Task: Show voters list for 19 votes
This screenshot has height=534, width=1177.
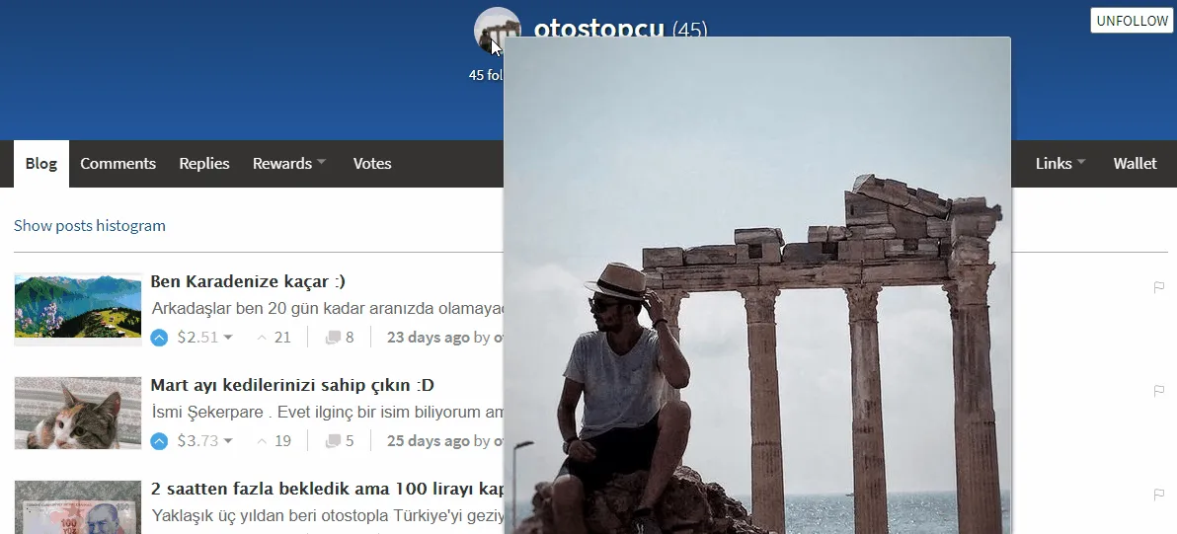Action: click(x=274, y=441)
